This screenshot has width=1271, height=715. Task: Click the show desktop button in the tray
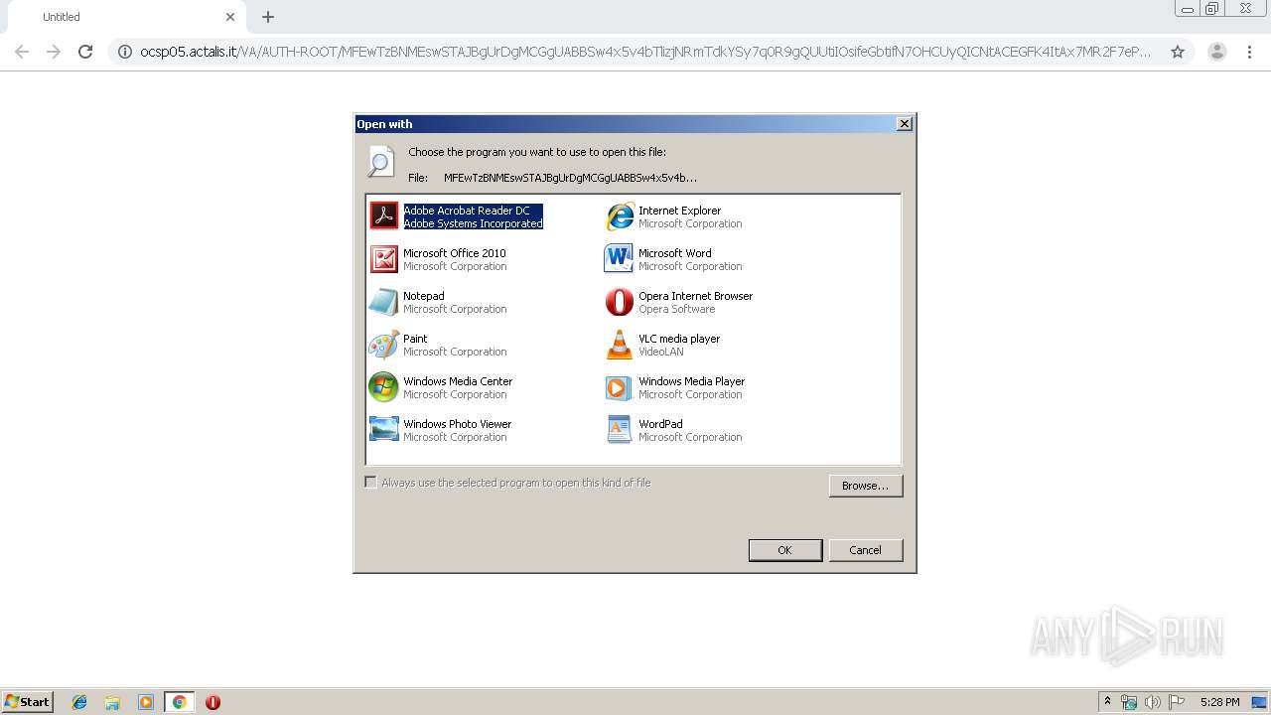(x=1259, y=702)
